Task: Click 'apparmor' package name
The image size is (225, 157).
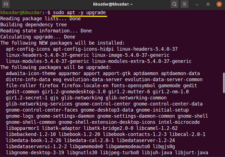Action: (x=70, y=74)
